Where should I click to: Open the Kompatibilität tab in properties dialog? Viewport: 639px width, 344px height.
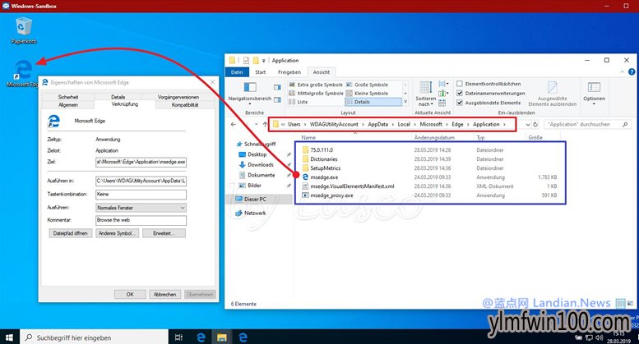tap(185, 105)
